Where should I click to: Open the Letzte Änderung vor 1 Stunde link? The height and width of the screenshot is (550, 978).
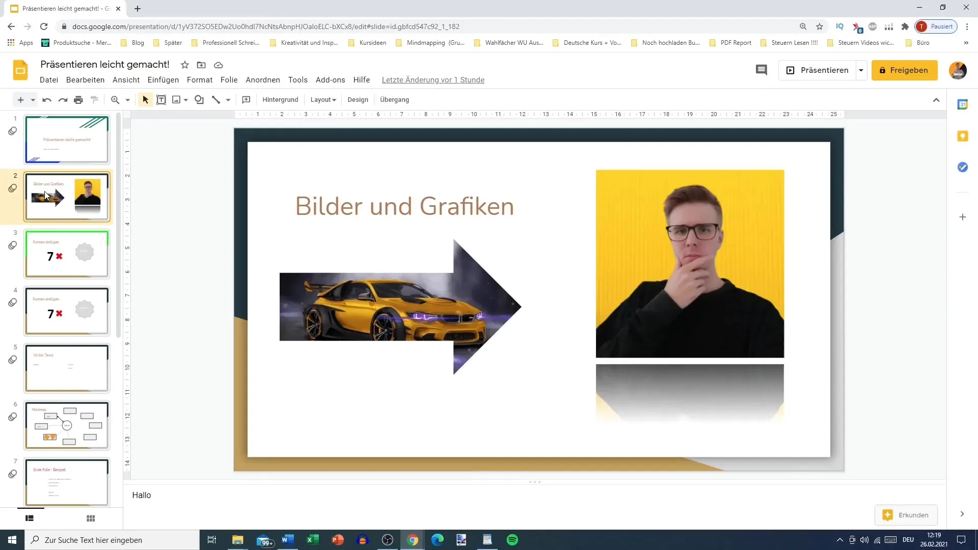coord(433,80)
